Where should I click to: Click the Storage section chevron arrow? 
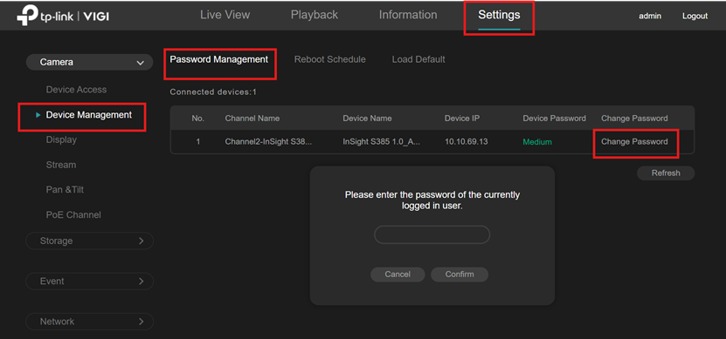click(x=142, y=241)
